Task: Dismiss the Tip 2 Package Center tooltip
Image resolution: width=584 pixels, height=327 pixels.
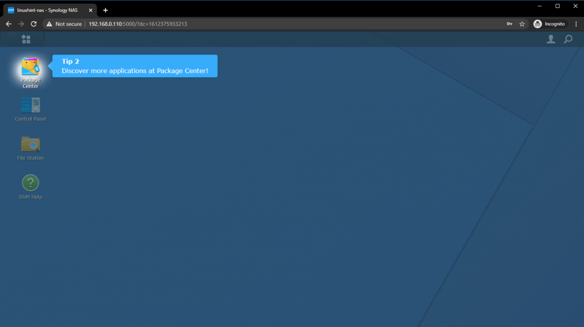Action: click(135, 66)
